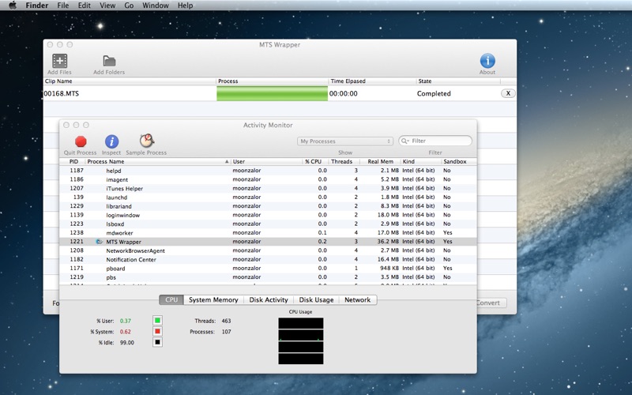Click the 36.2 MB memory value
The image size is (632, 395).
pyautogui.click(x=388, y=242)
